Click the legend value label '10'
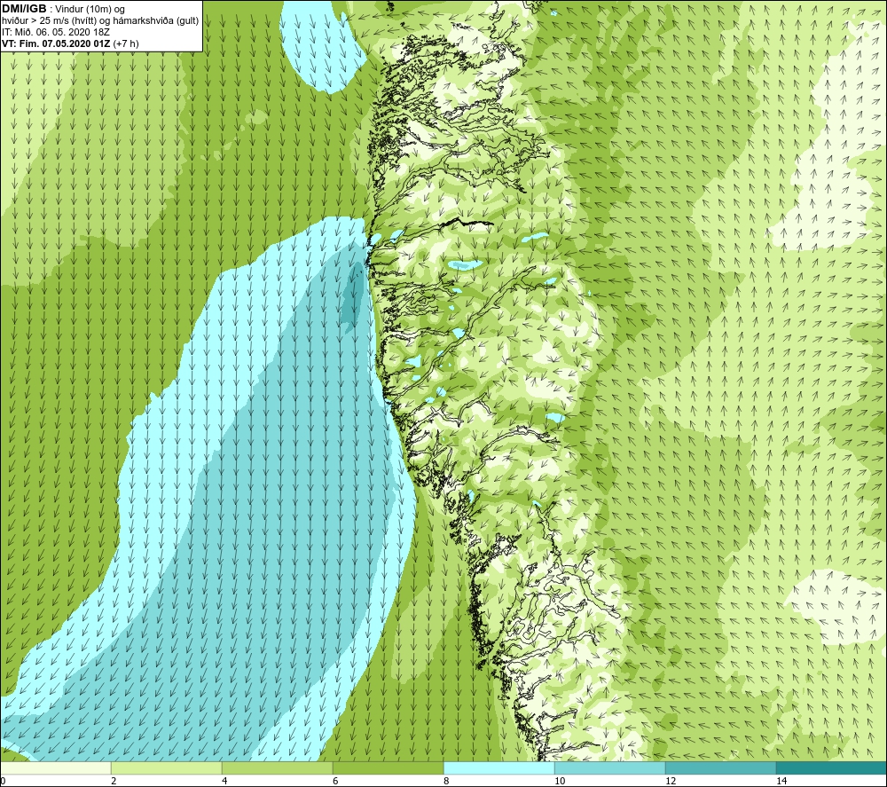The width and height of the screenshot is (887, 787). [560, 781]
